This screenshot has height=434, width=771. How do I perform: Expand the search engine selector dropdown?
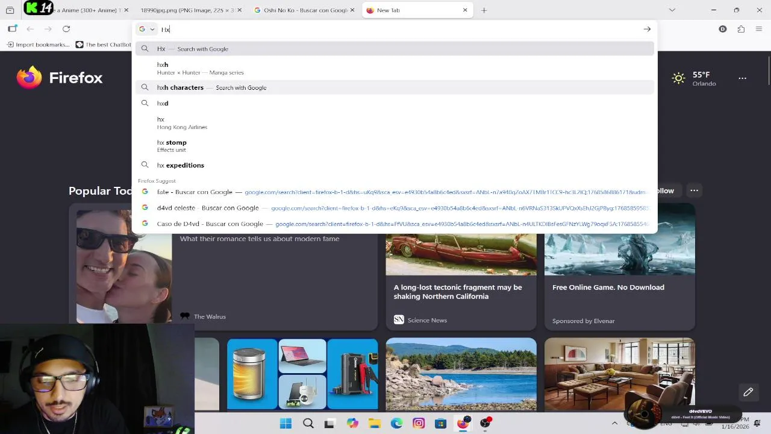tap(146, 29)
